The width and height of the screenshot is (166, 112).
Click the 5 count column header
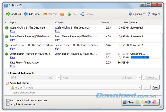coord(7,23)
